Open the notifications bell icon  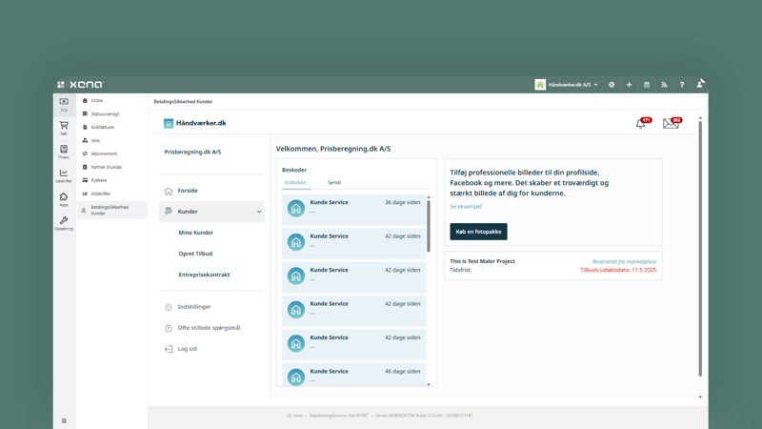click(x=641, y=124)
